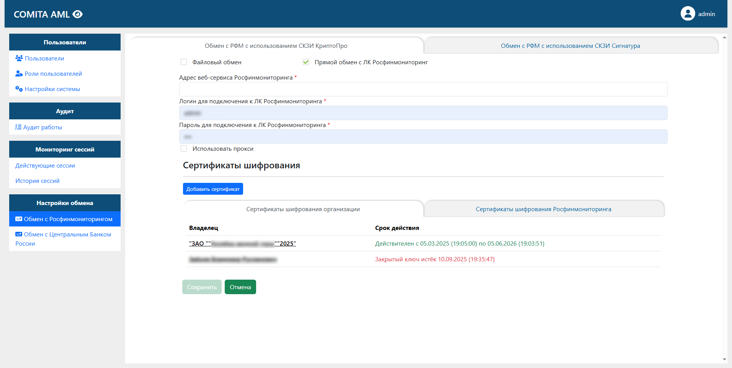The height and width of the screenshot is (368, 732).
Task: Switch to the СКЗИ Сигнатура tab
Action: click(570, 46)
